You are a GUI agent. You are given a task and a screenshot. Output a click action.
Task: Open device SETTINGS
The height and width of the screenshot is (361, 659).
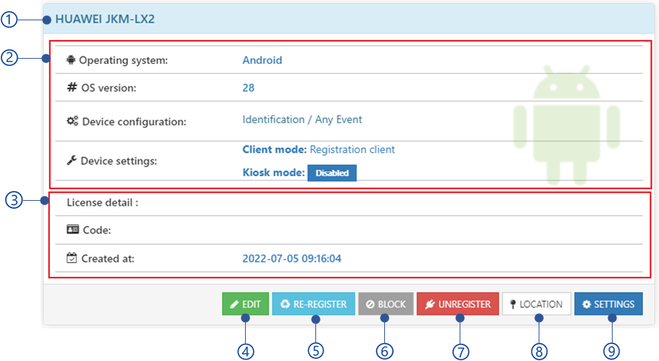pos(608,304)
